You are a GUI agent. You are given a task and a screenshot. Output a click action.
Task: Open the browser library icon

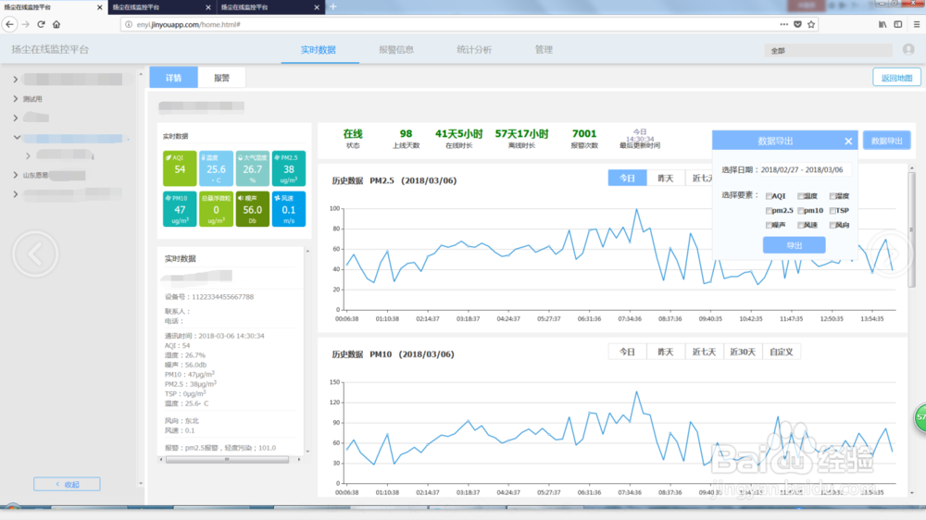pos(882,24)
